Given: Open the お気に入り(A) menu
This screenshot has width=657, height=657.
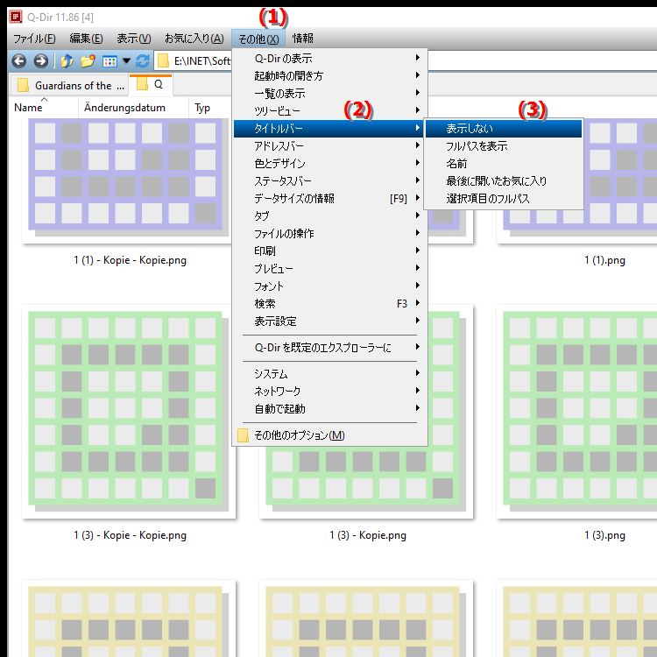Looking at the screenshot, I should pos(194,39).
